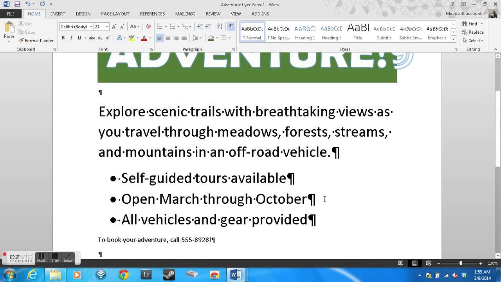Adjust the zoom slider handle
Viewport: 501px width, 282px height.
[x=461, y=263]
